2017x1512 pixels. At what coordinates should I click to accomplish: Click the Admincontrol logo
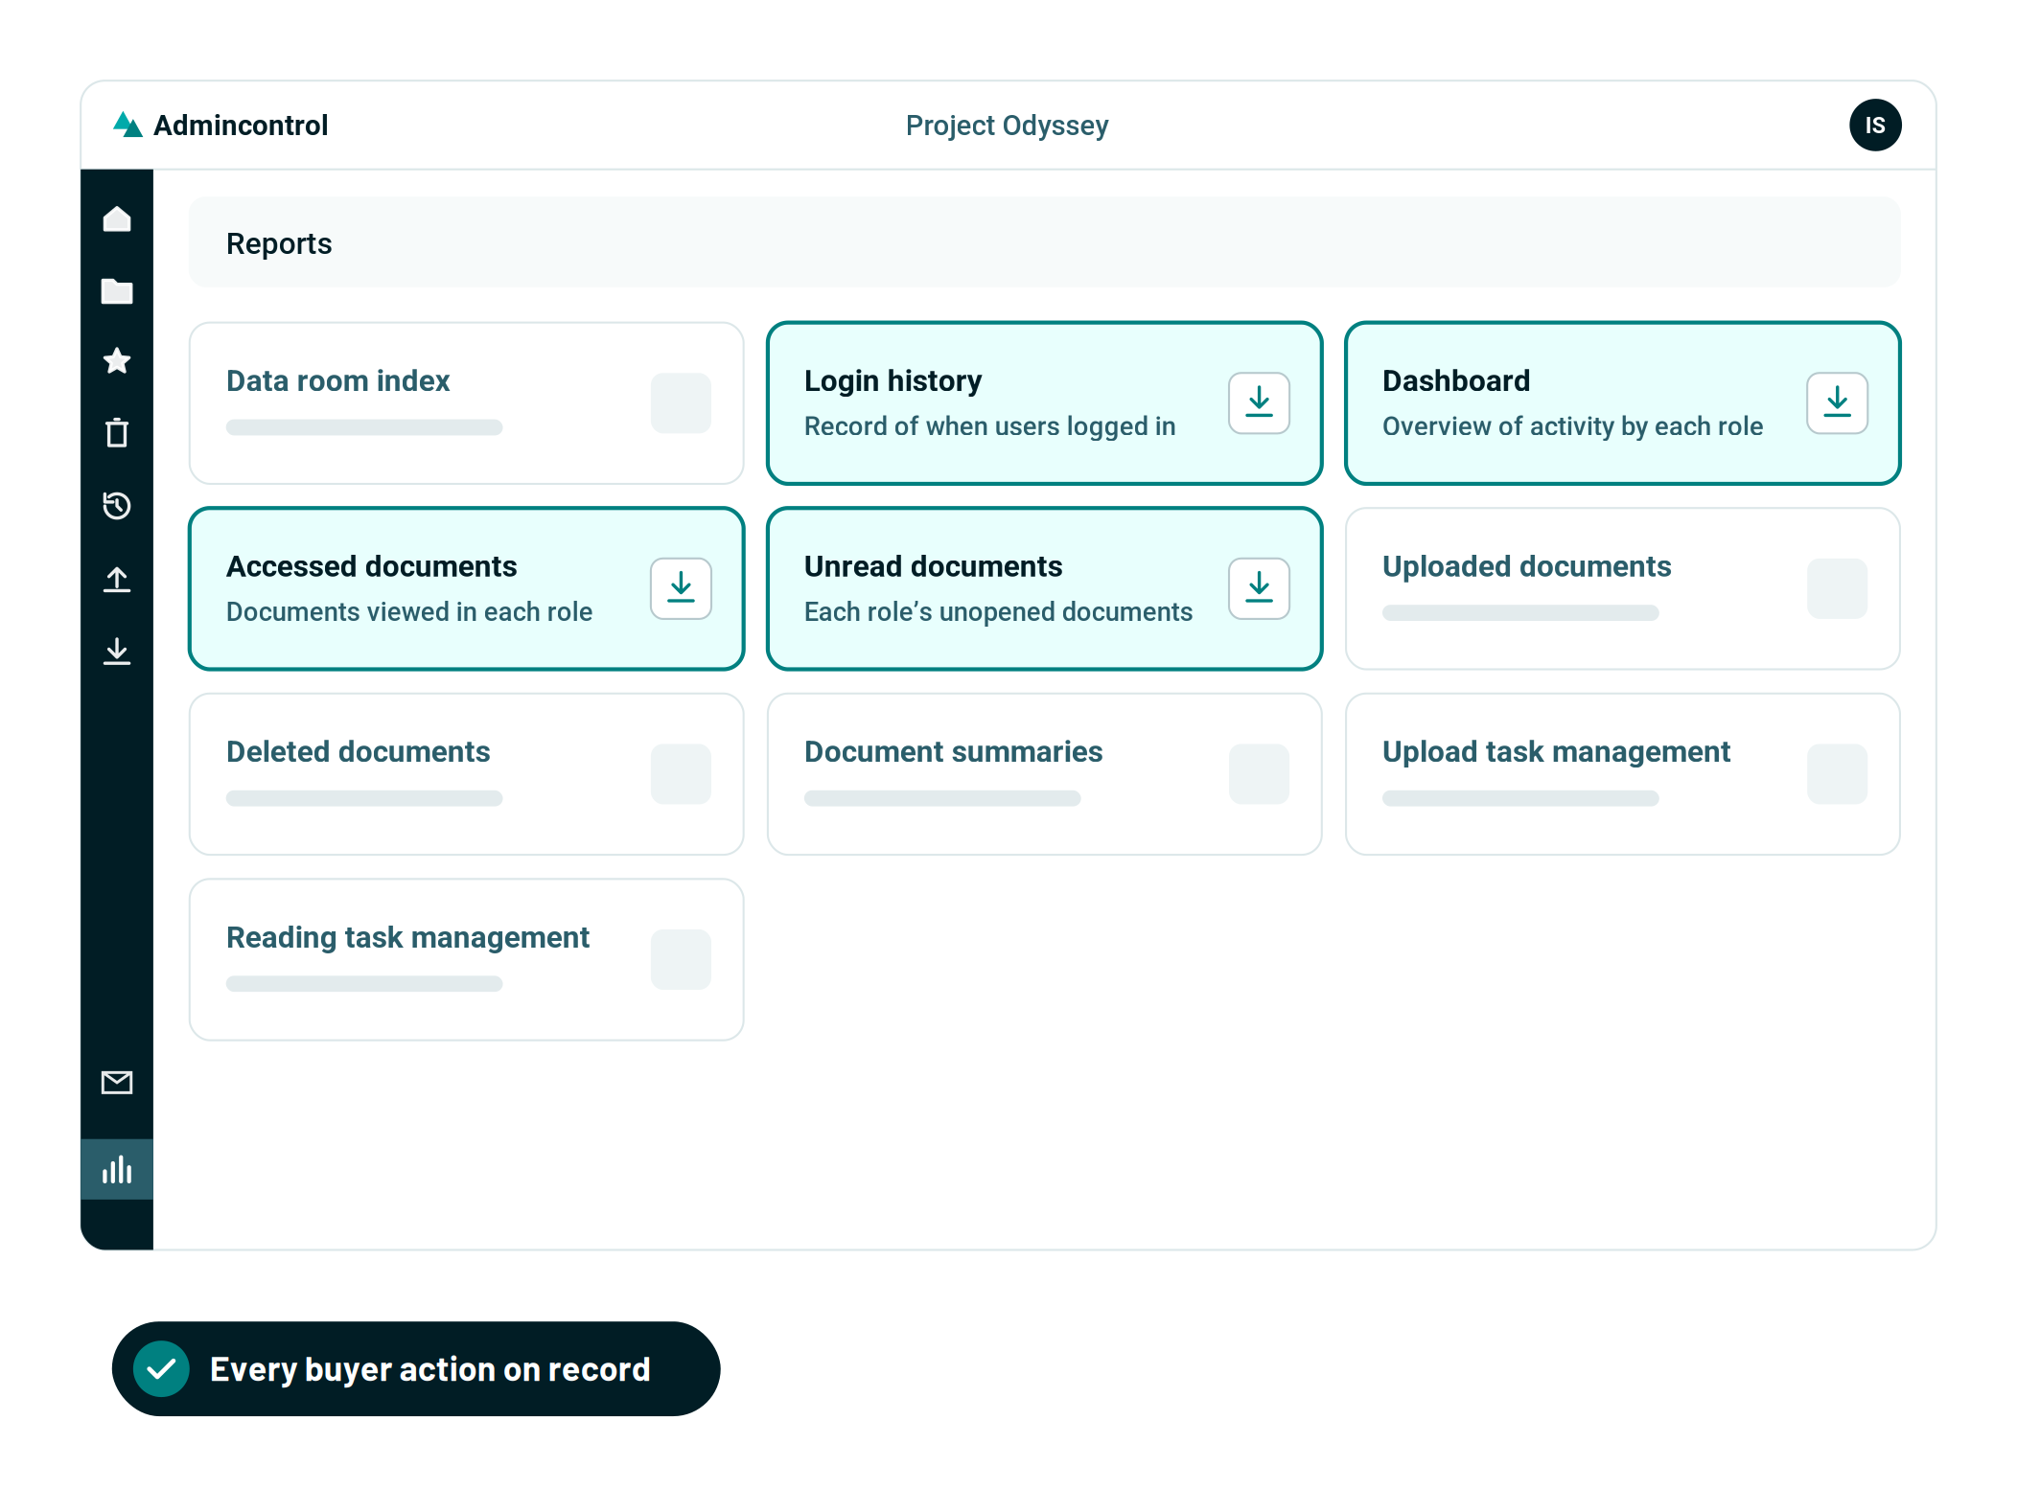point(220,126)
